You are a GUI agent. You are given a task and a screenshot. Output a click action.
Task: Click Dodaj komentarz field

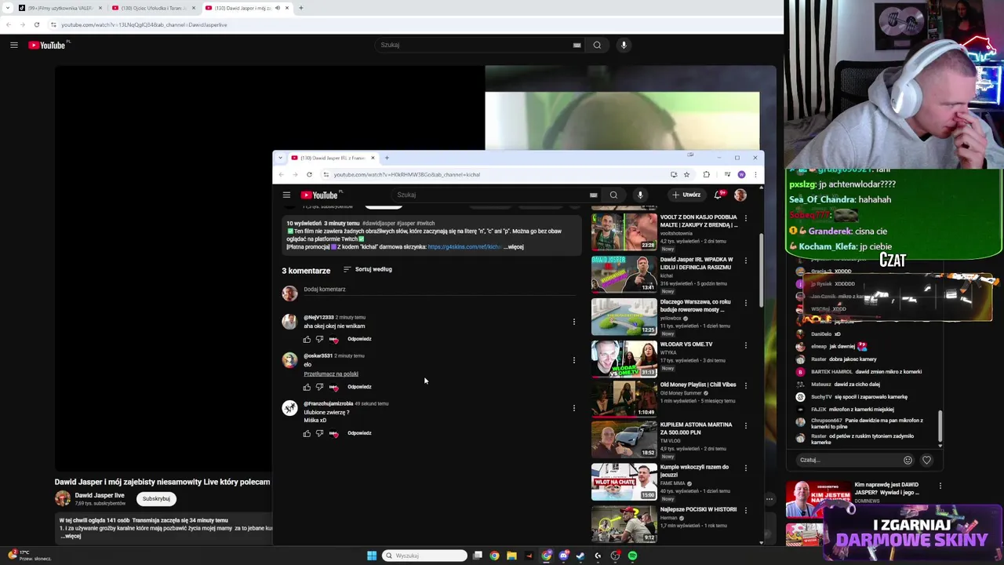coord(439,290)
